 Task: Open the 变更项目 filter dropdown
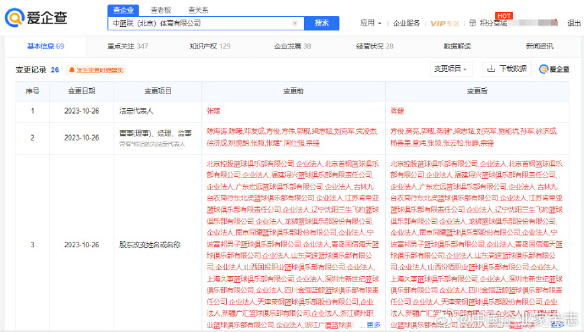pyautogui.click(x=451, y=69)
